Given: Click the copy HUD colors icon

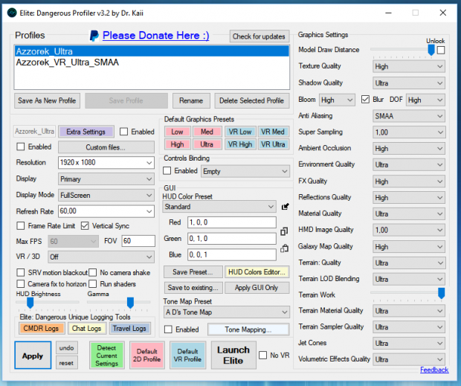Looking at the screenshot, I should coord(285,231).
